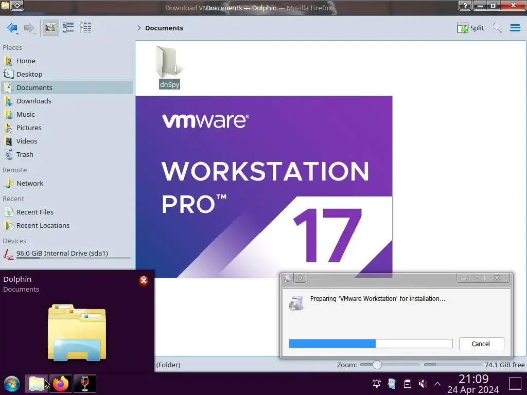
Task: Toggle installer dialog on-all-desktops pin
Action: tap(300, 278)
